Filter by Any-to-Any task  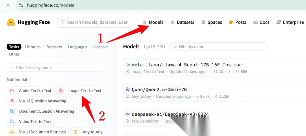(x=88, y=132)
